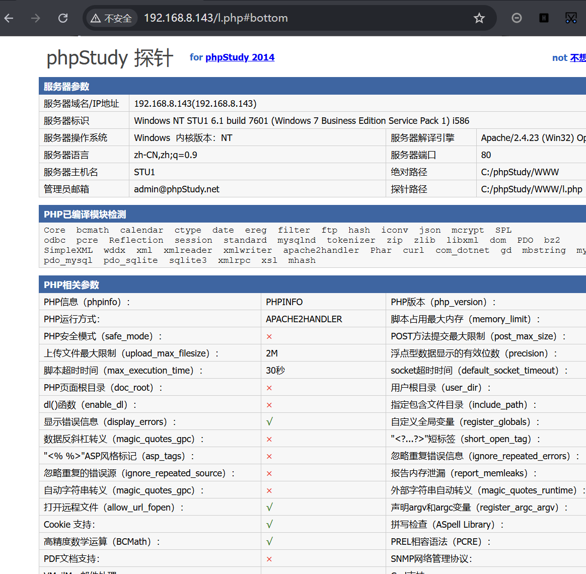Open the crossed-box extension icon
The width and height of the screenshot is (586, 574).
click(x=571, y=18)
